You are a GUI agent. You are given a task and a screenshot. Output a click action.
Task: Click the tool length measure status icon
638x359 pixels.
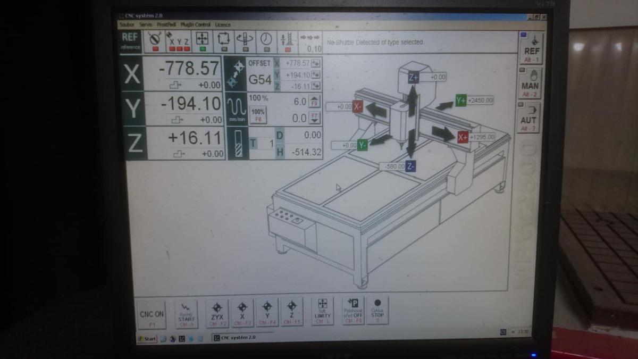287,41
